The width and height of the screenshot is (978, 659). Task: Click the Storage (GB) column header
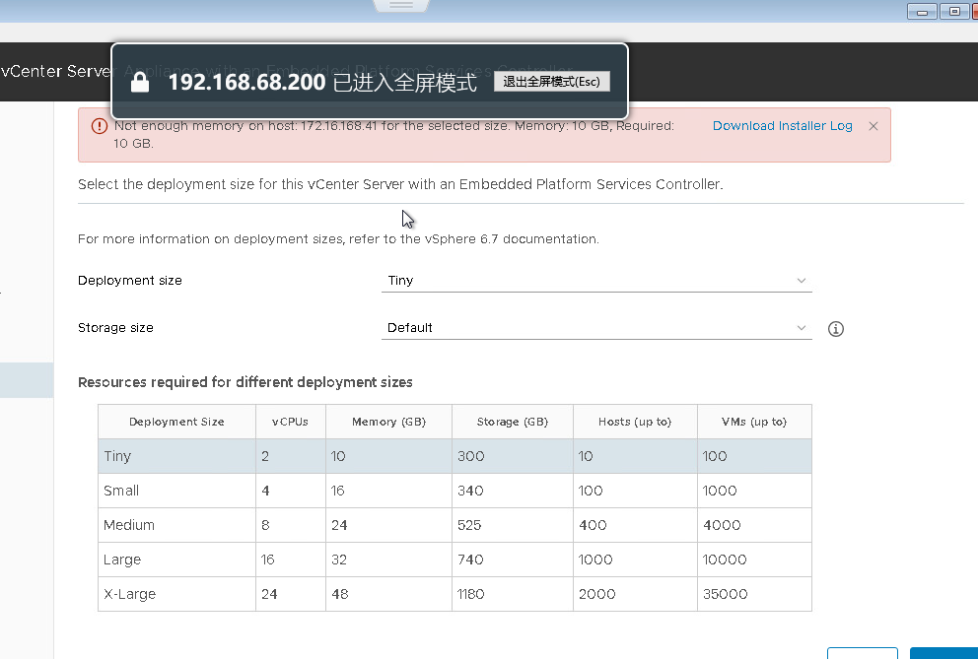[512, 422]
